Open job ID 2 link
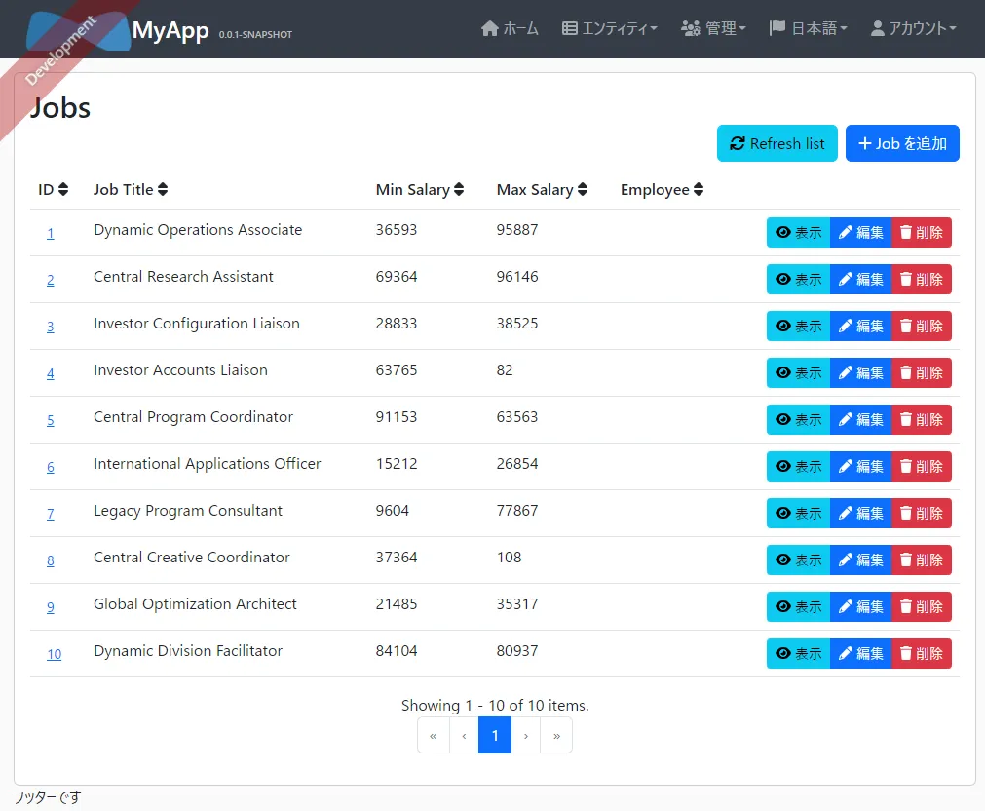 pos(51,280)
